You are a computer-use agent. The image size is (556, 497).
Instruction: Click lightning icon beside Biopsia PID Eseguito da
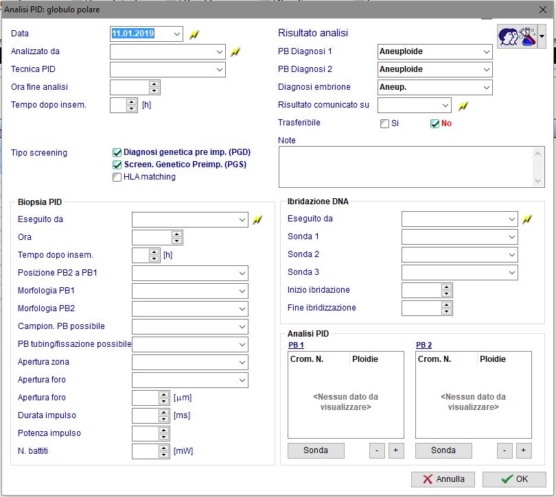[257, 220]
